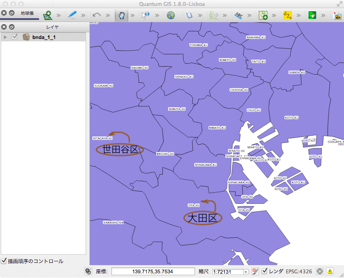Toggle bnda_1_1 layer visibility checkbox

(x=15, y=37)
